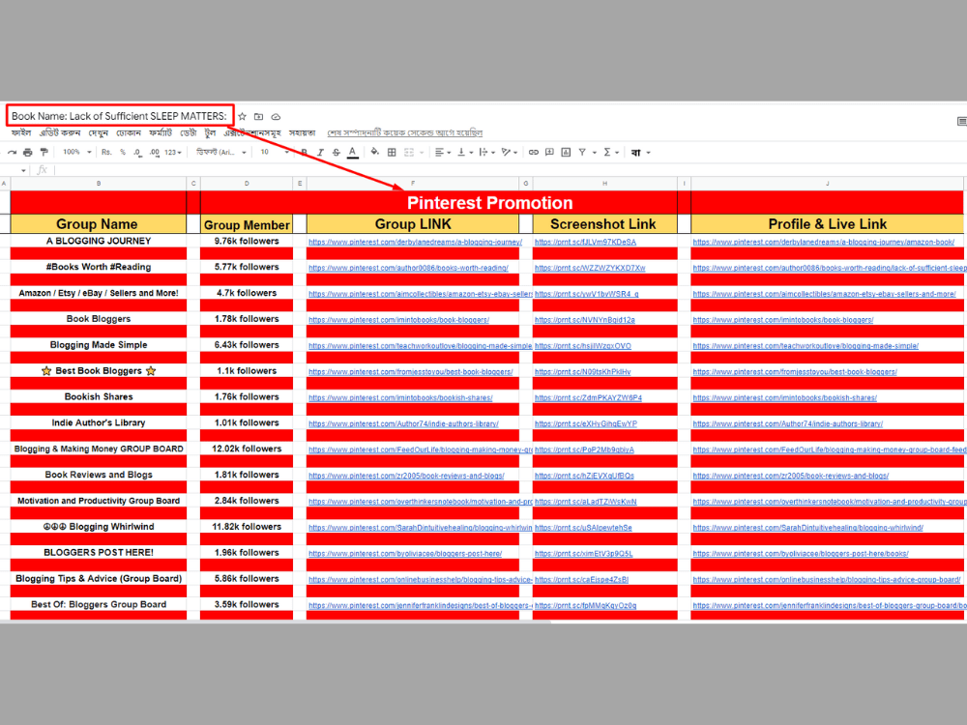
Task: Format as Rs. currency
Action: coord(106,153)
